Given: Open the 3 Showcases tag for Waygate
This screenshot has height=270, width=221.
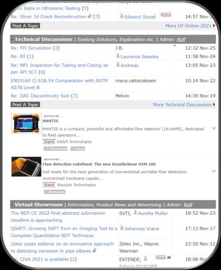Looking at the screenshot, I should (x=55, y=192).
